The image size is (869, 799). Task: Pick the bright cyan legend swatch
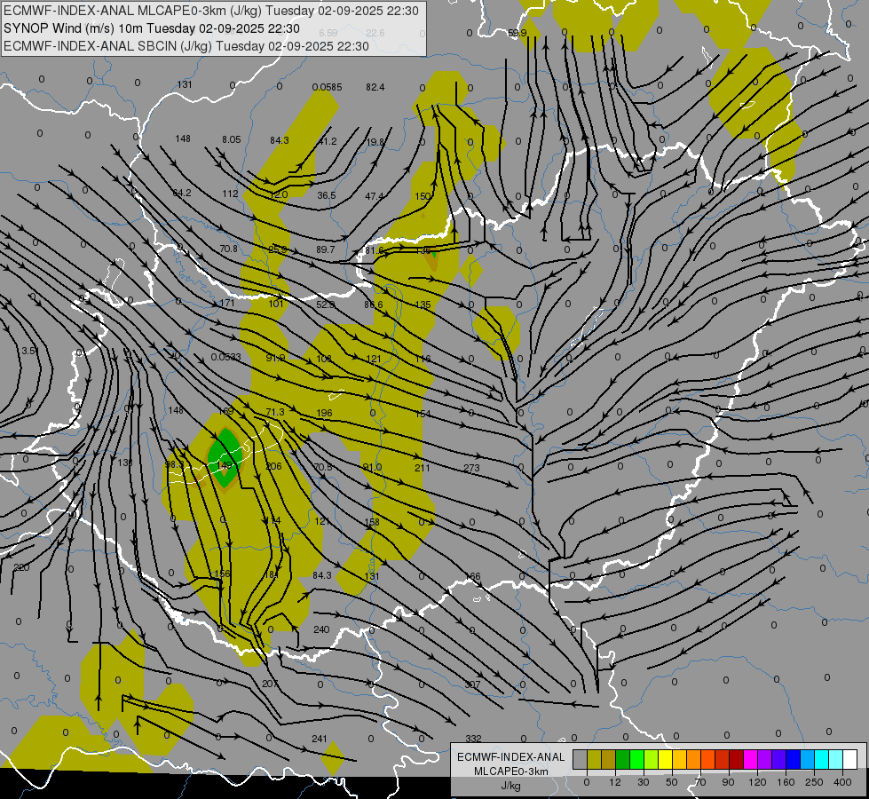[x=821, y=759]
